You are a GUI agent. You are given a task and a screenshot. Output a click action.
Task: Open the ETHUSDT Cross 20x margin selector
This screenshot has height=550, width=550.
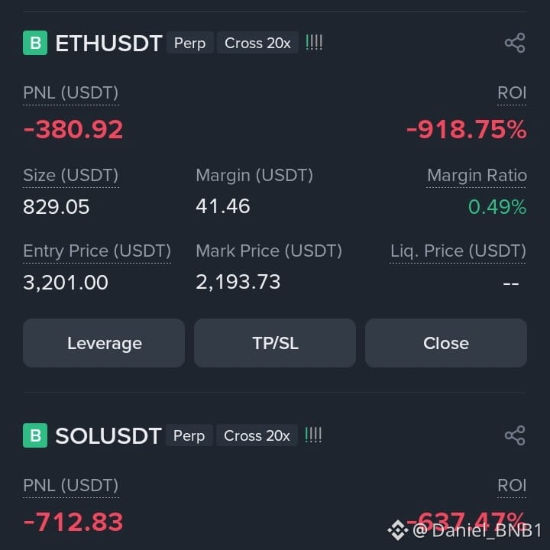pos(257,43)
